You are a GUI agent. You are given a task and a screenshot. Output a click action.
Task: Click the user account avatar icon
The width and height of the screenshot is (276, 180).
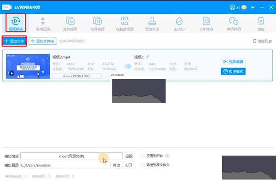pos(232,7)
